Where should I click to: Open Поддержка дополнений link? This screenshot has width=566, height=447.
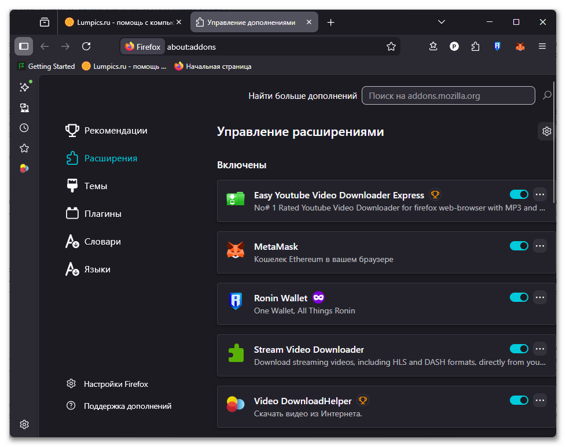(119, 407)
